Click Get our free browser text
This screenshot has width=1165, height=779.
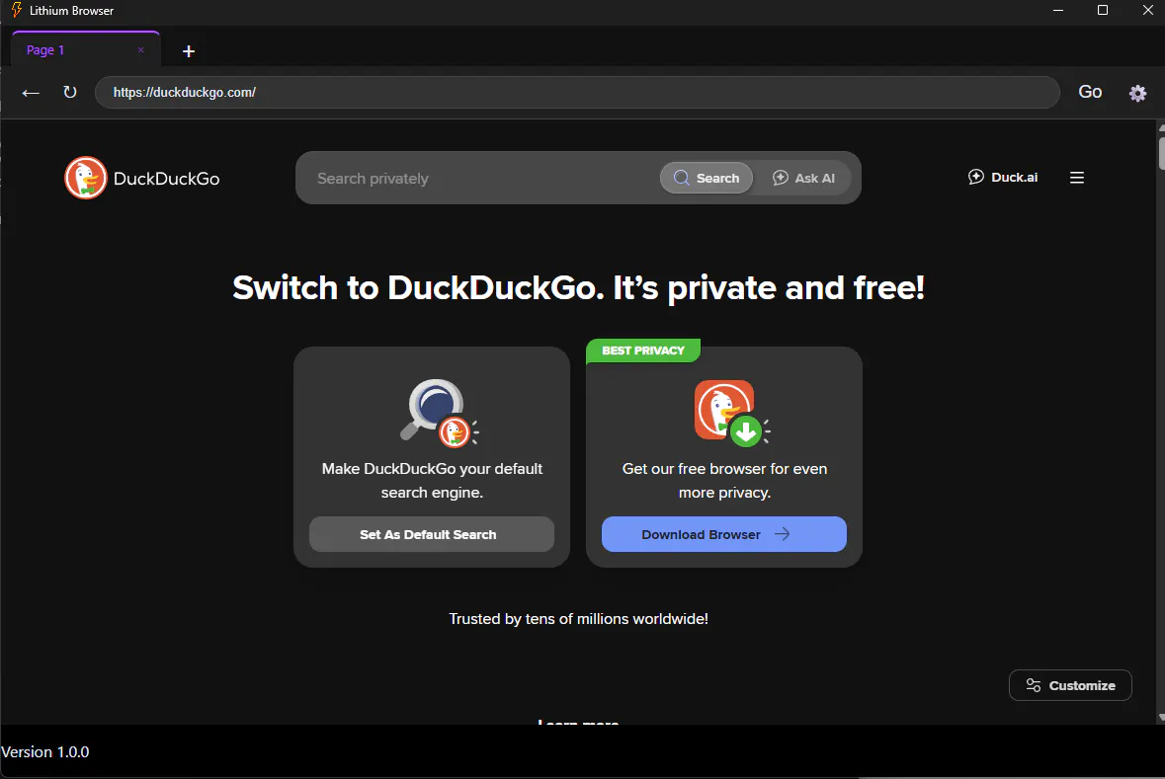click(x=724, y=481)
